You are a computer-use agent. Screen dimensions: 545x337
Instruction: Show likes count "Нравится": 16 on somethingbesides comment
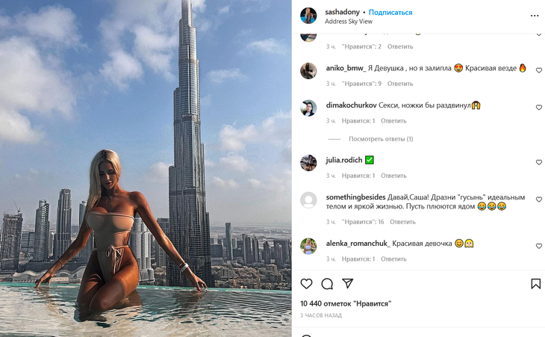pos(363,221)
